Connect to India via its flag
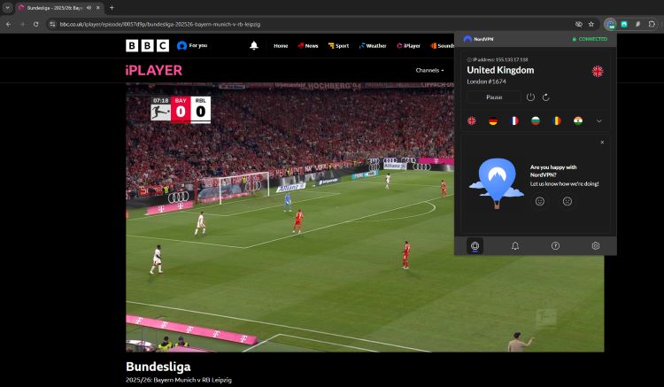This screenshot has width=664, height=387. [x=578, y=120]
